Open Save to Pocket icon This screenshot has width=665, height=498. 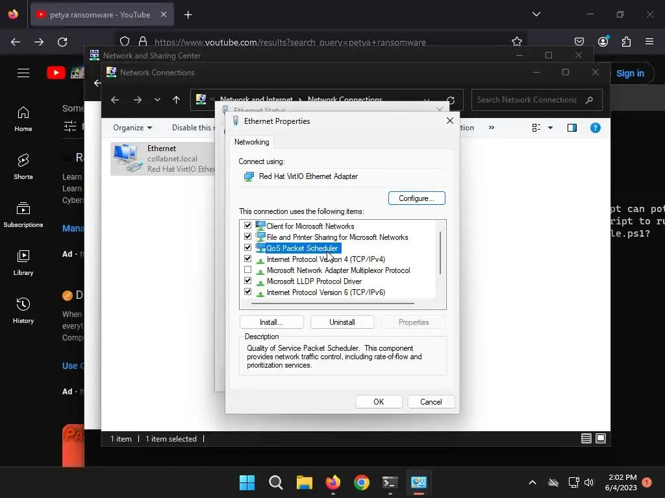point(579,41)
